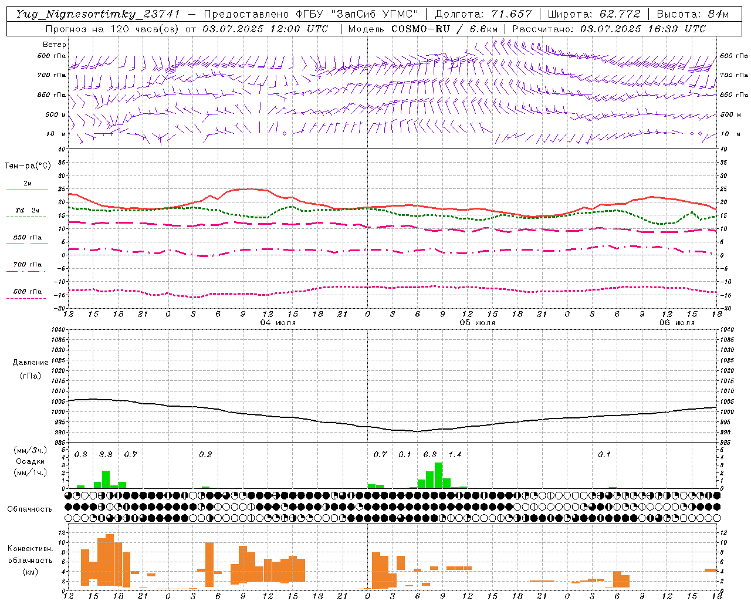Click the 'Рассчитано: 03.07.2025 16:39 UTC' timestamp
The width and height of the screenshot is (751, 601).
(609, 29)
